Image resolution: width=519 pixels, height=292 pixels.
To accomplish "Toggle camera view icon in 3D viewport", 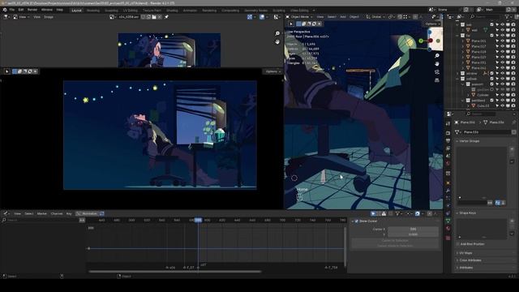I will pyautogui.click(x=437, y=72).
